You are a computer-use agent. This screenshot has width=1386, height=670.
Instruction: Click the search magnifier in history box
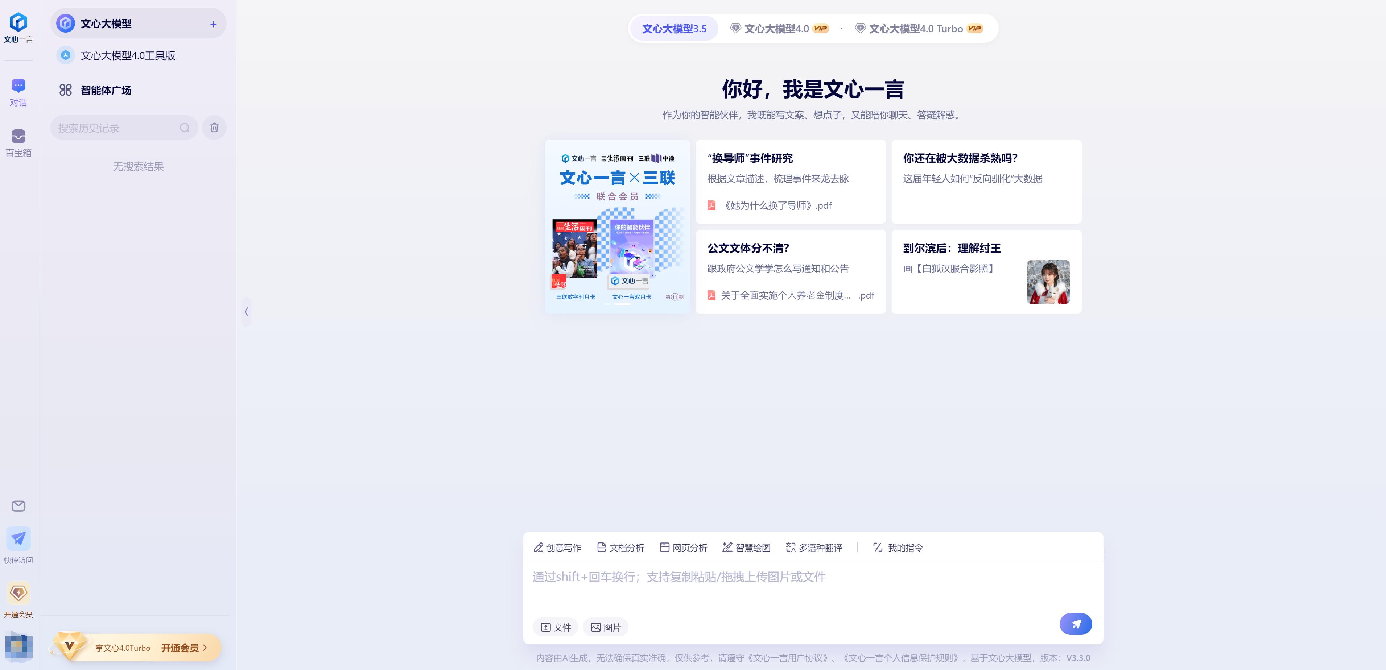[185, 128]
